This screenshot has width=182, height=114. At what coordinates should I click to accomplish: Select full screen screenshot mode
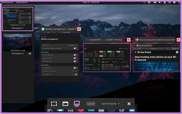point(77,103)
